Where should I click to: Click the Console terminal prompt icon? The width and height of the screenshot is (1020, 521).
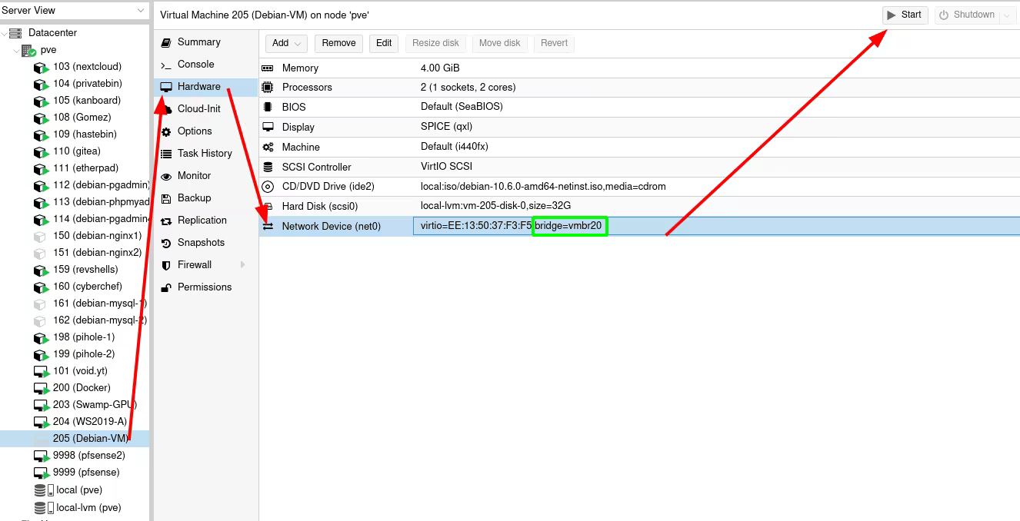coord(165,65)
